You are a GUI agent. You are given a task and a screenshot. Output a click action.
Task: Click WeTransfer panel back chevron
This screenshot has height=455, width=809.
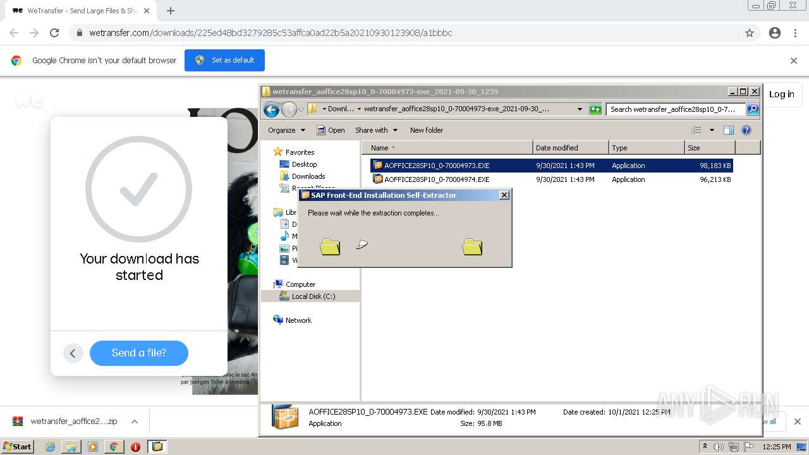(x=73, y=353)
